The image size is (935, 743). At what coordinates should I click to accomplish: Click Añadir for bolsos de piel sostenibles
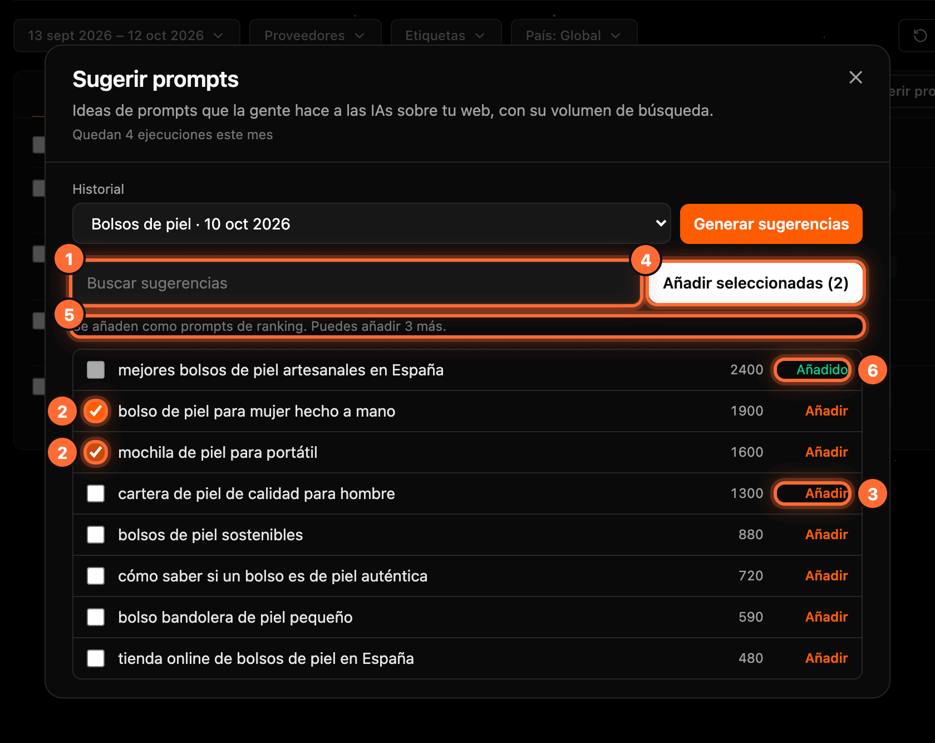pyautogui.click(x=826, y=535)
